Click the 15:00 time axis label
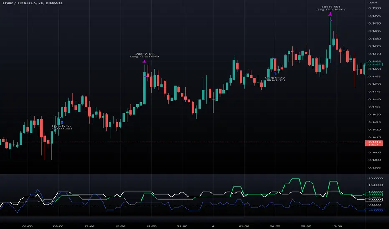 click(120, 226)
